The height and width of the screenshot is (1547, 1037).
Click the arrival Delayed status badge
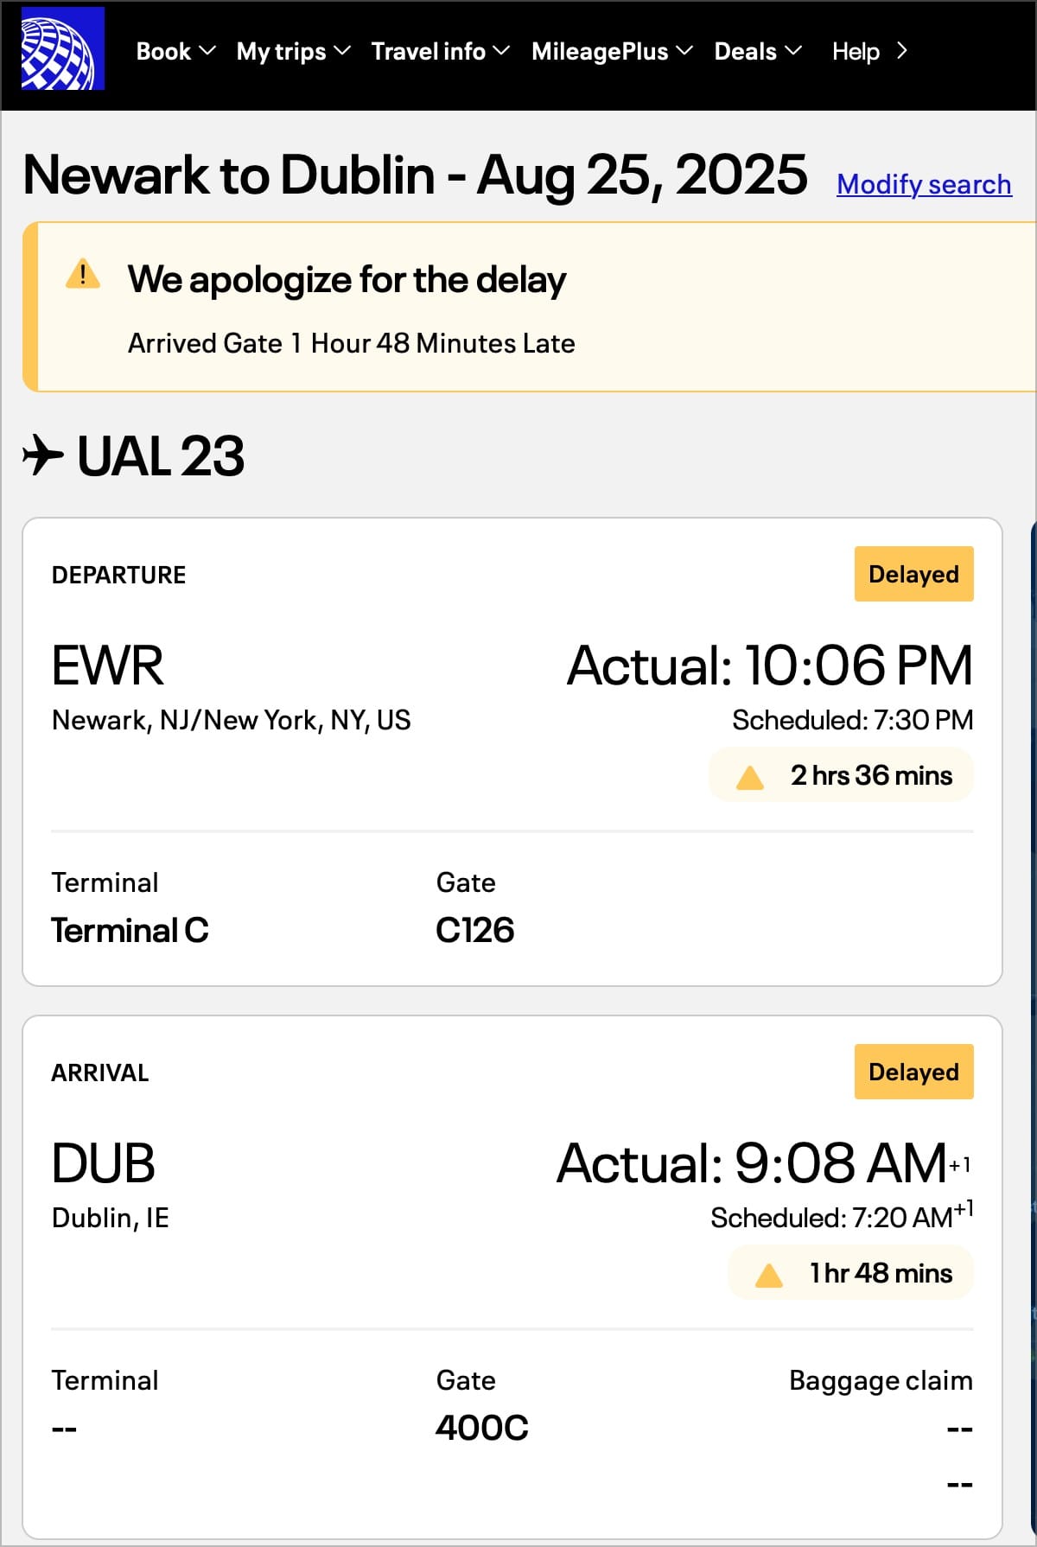(x=913, y=1072)
